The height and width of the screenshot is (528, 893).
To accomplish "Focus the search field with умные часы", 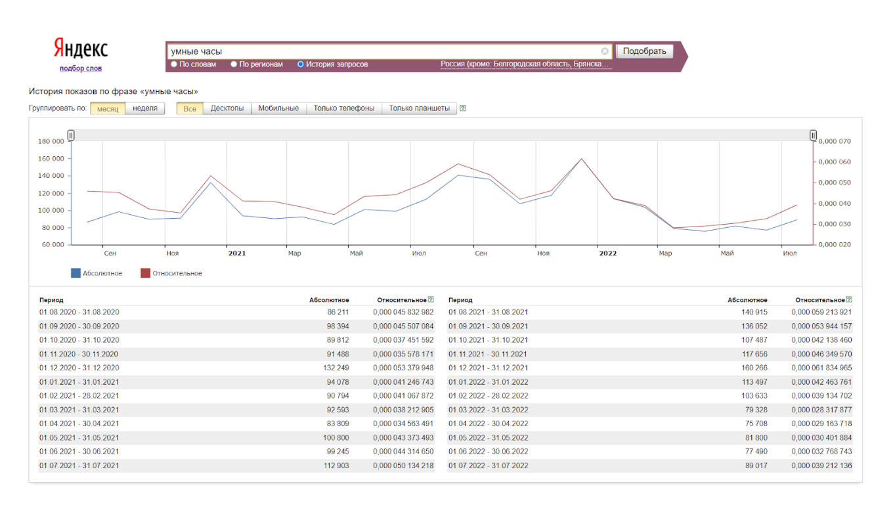I will click(x=389, y=51).
